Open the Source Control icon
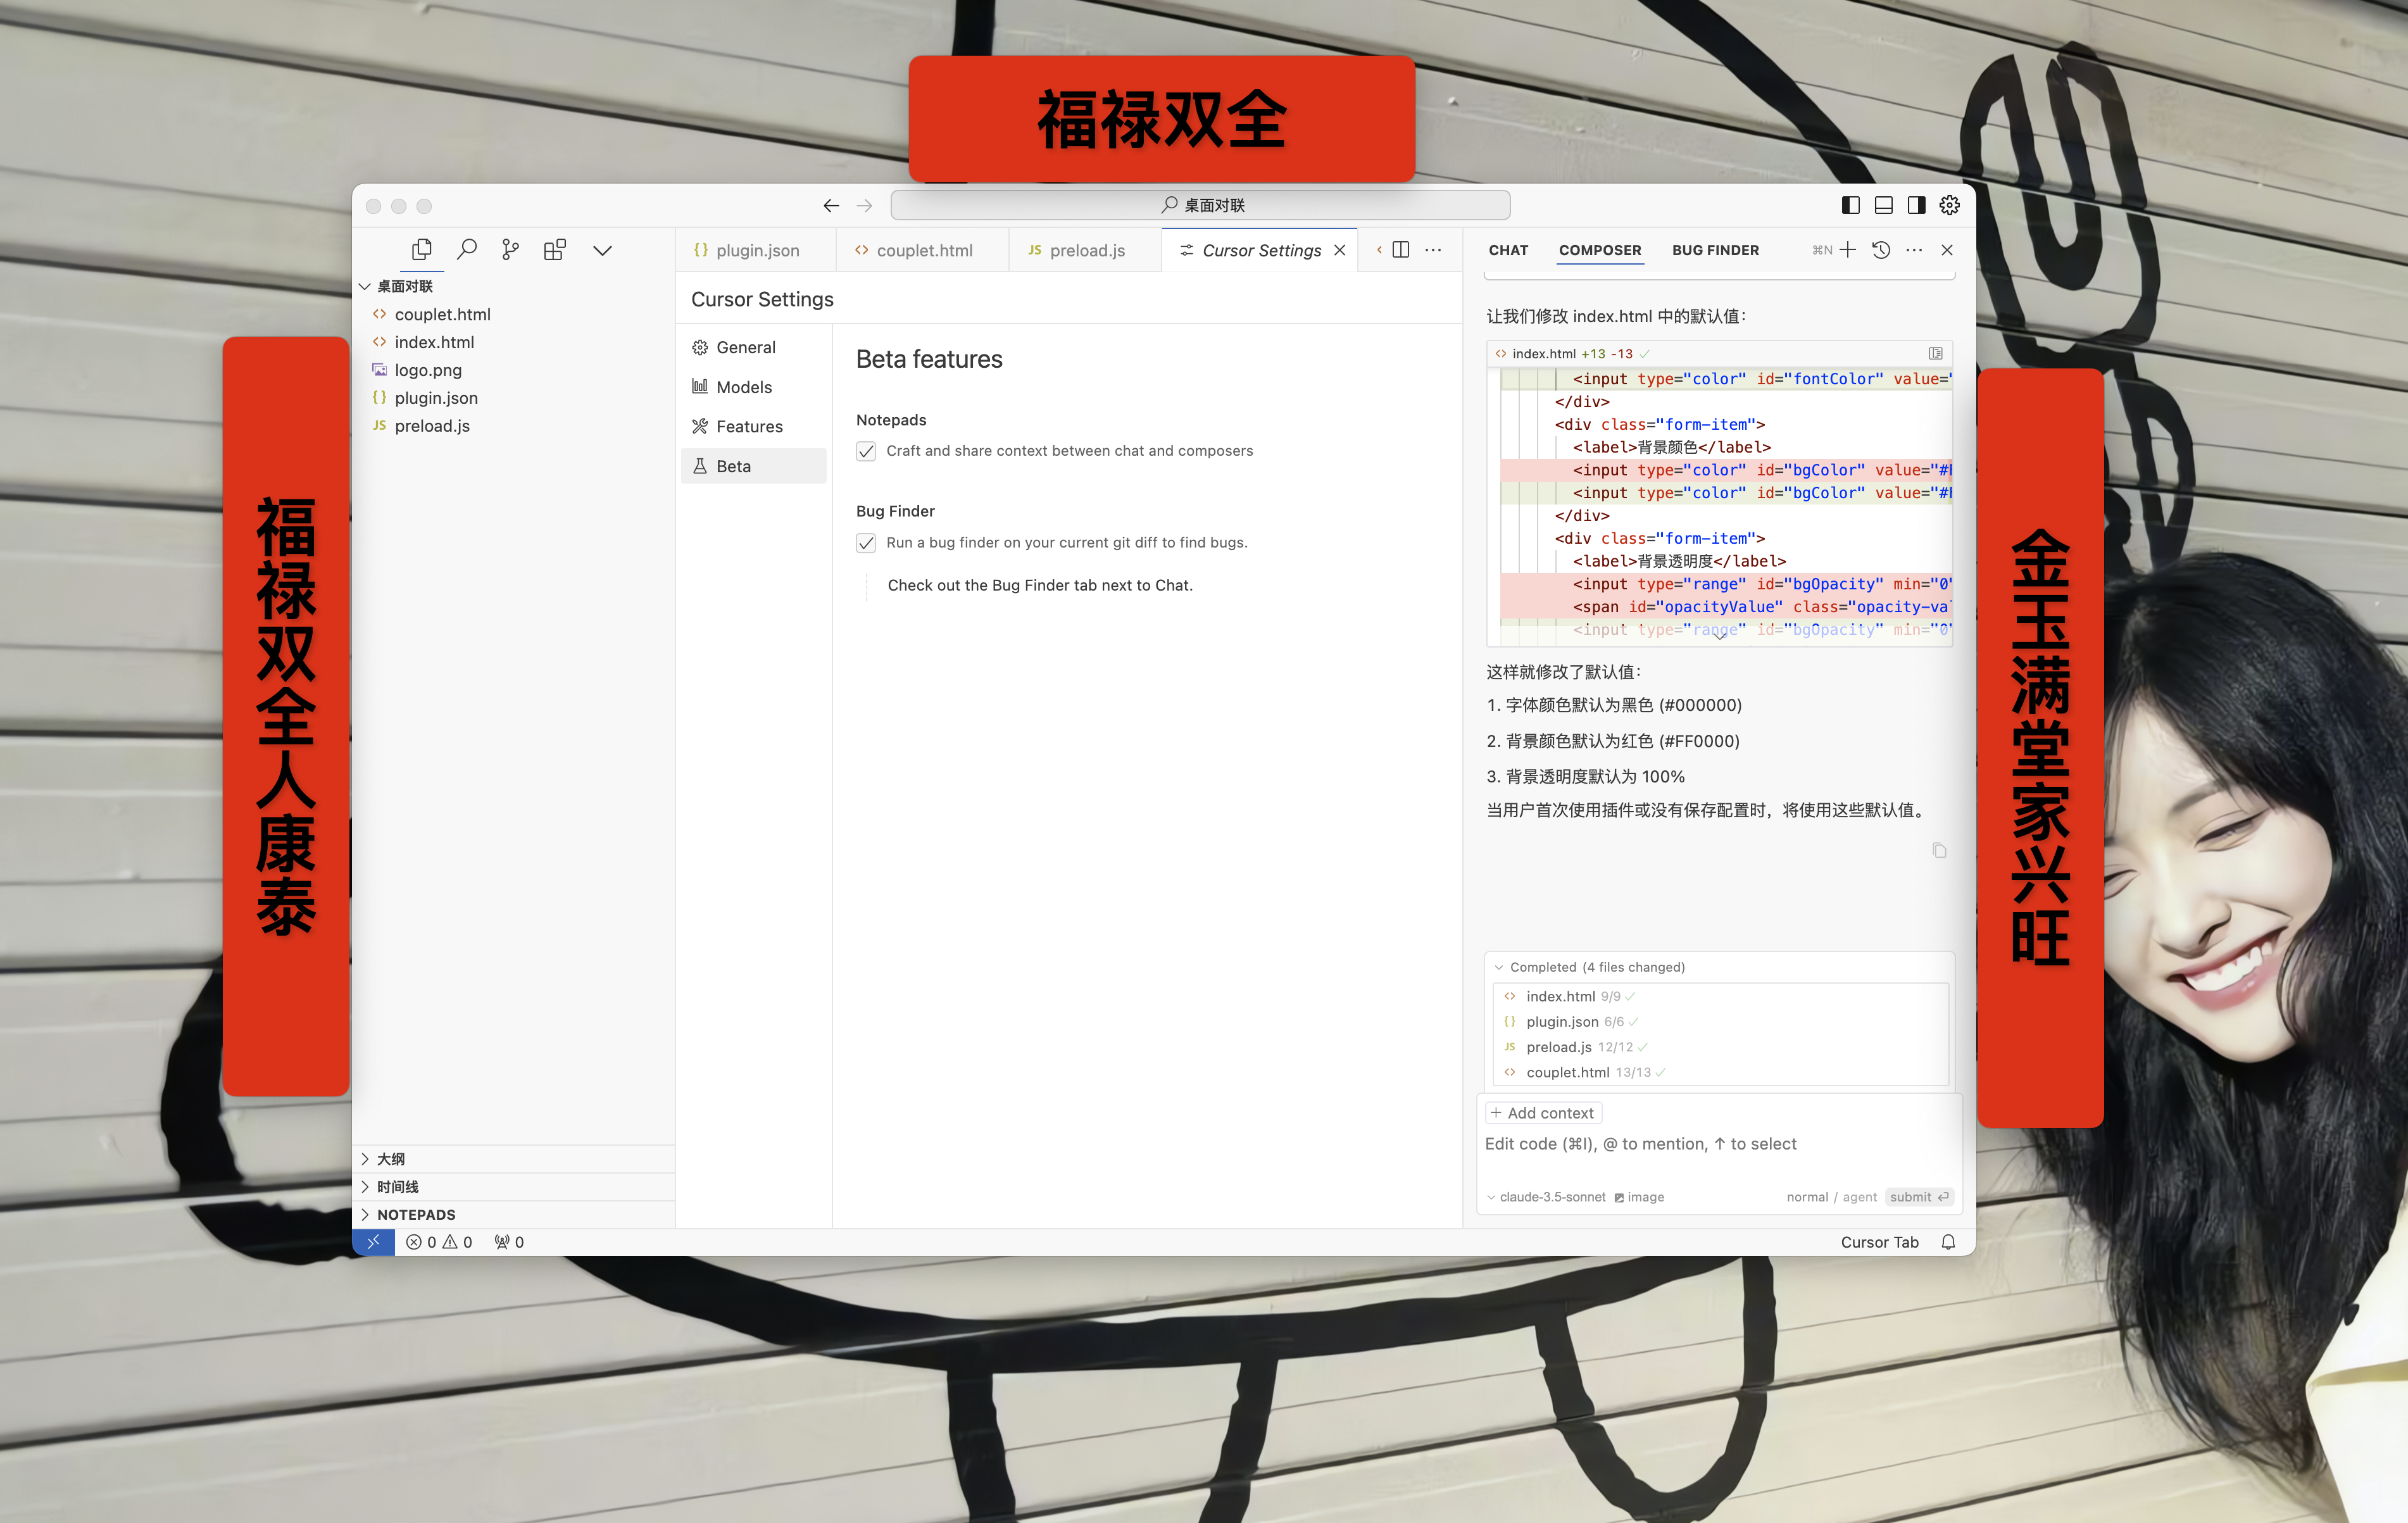 (x=510, y=250)
